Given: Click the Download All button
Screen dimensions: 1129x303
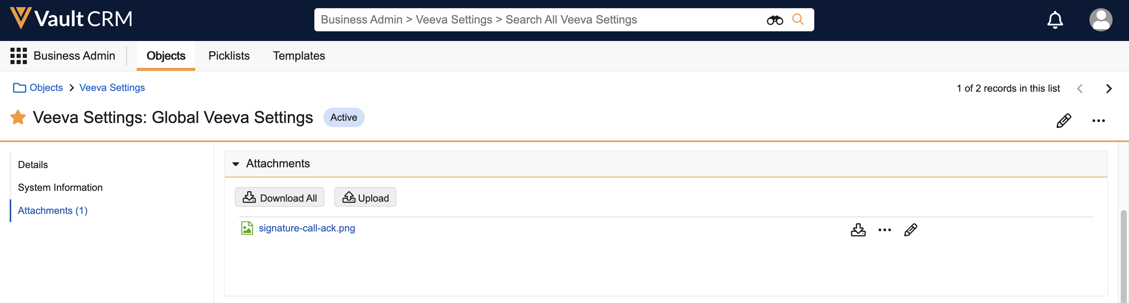Looking at the screenshot, I should pos(280,198).
